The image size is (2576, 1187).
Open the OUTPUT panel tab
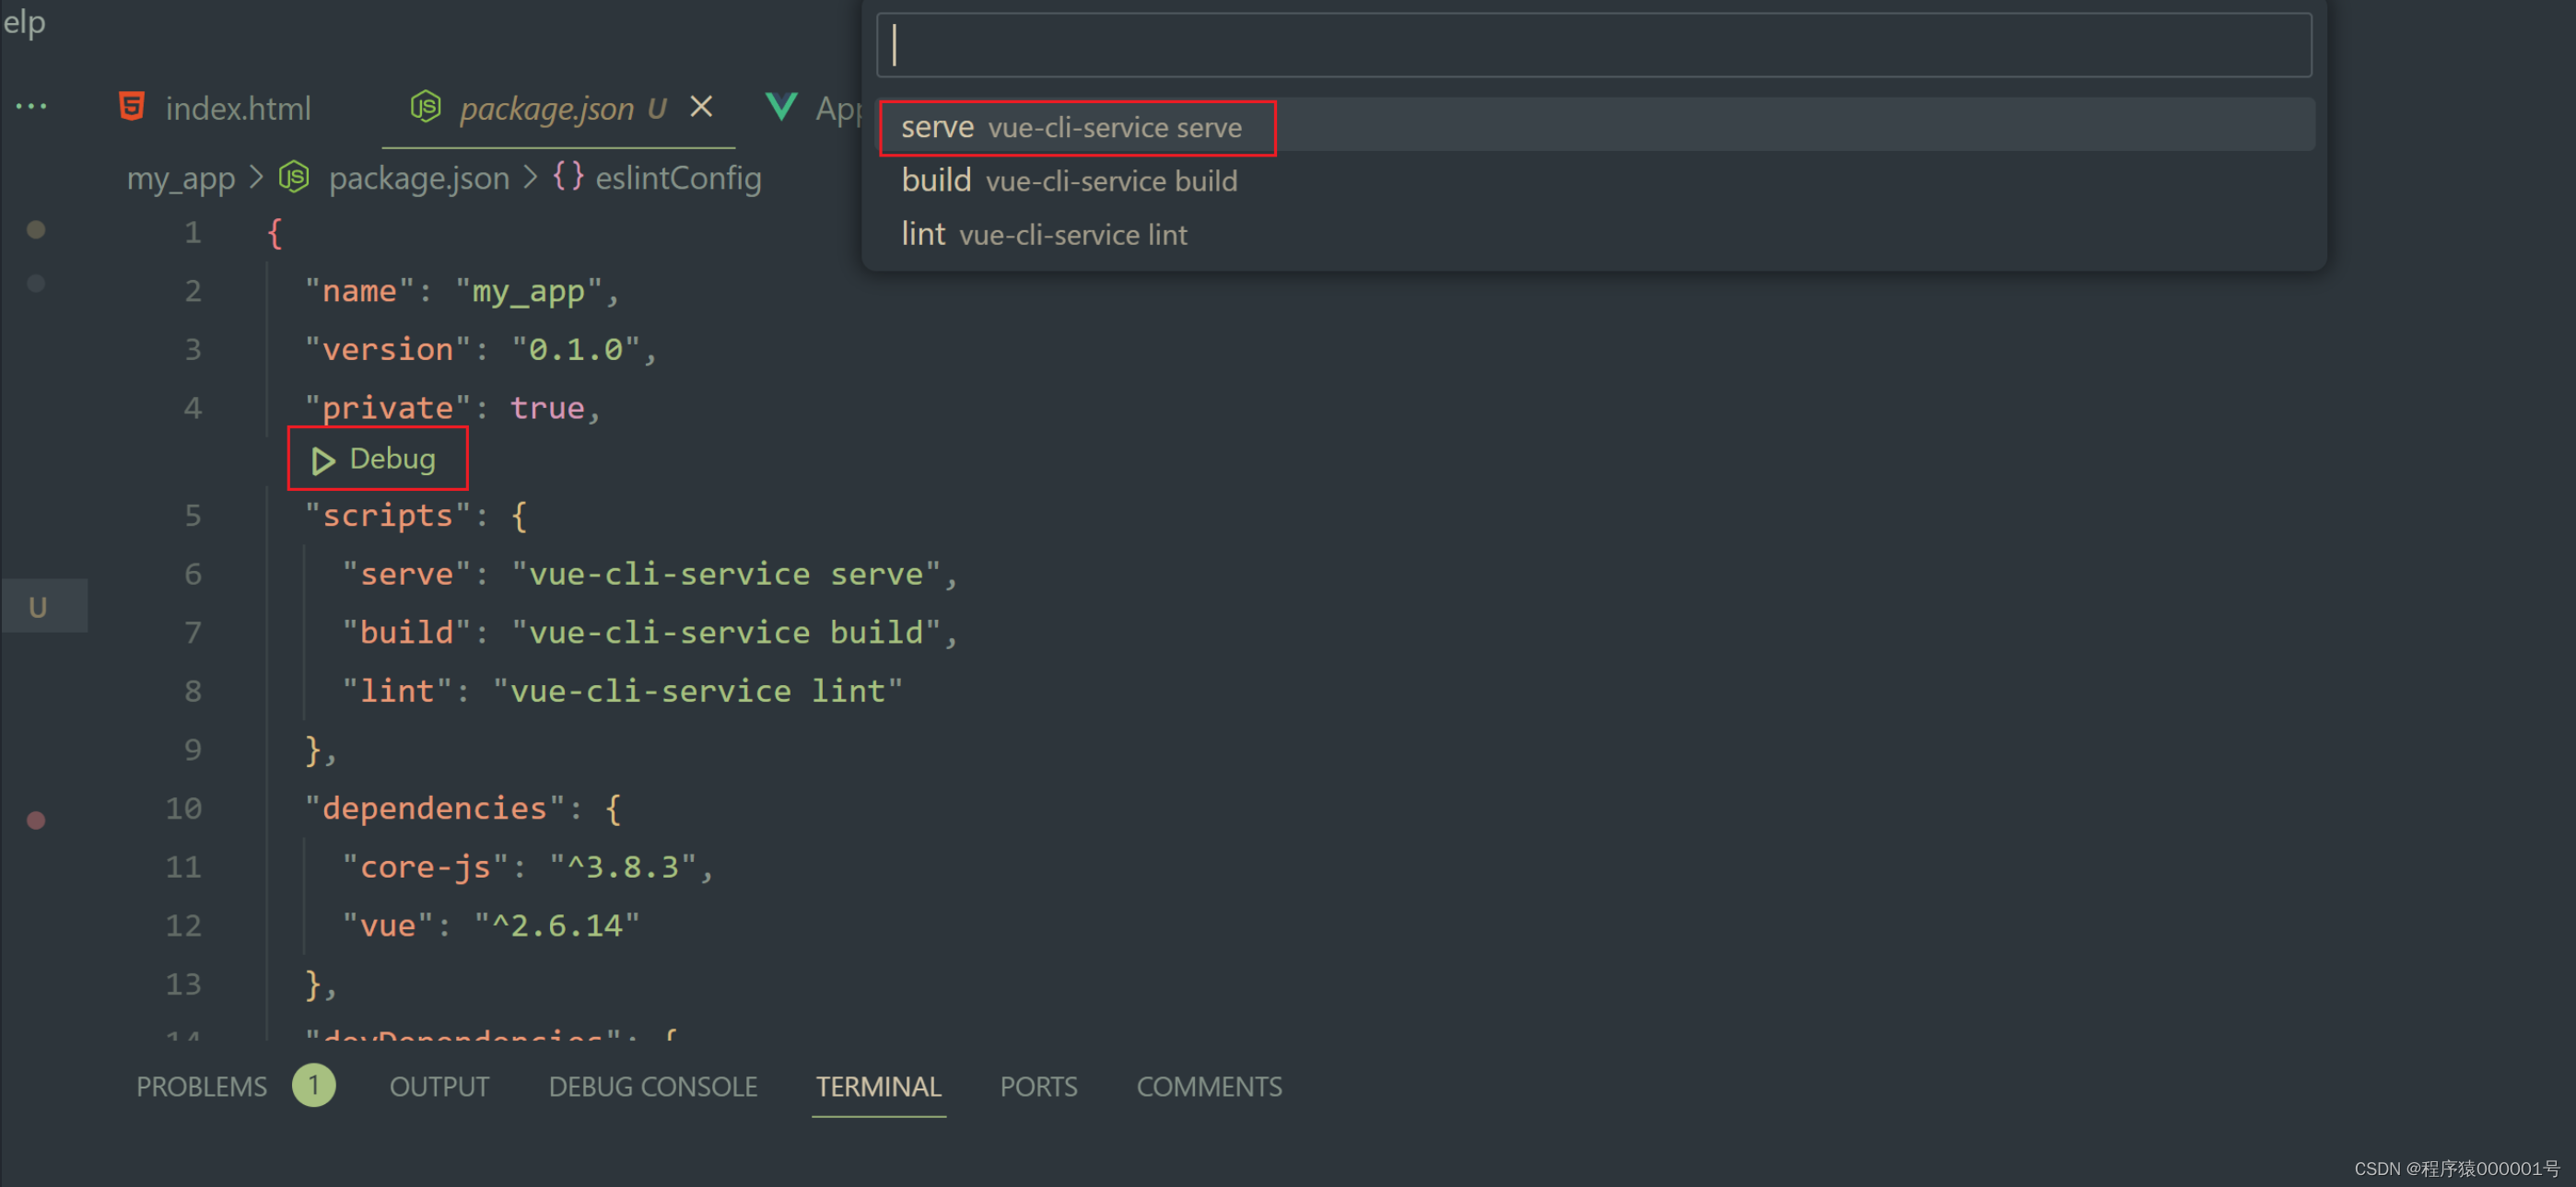439,1086
